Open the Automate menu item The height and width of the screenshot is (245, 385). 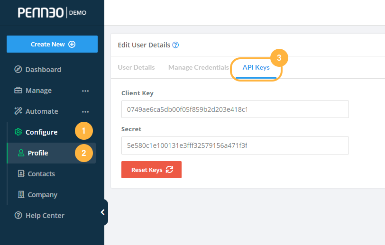tap(42, 111)
